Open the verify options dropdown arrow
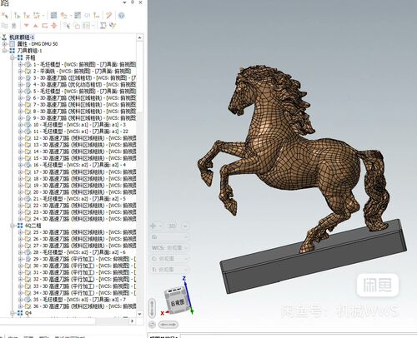 click(x=70, y=16)
